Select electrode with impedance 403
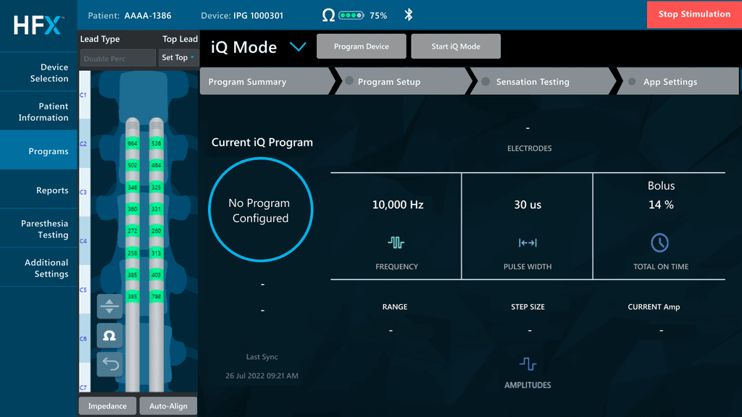This screenshot has height=417, width=742. click(157, 274)
